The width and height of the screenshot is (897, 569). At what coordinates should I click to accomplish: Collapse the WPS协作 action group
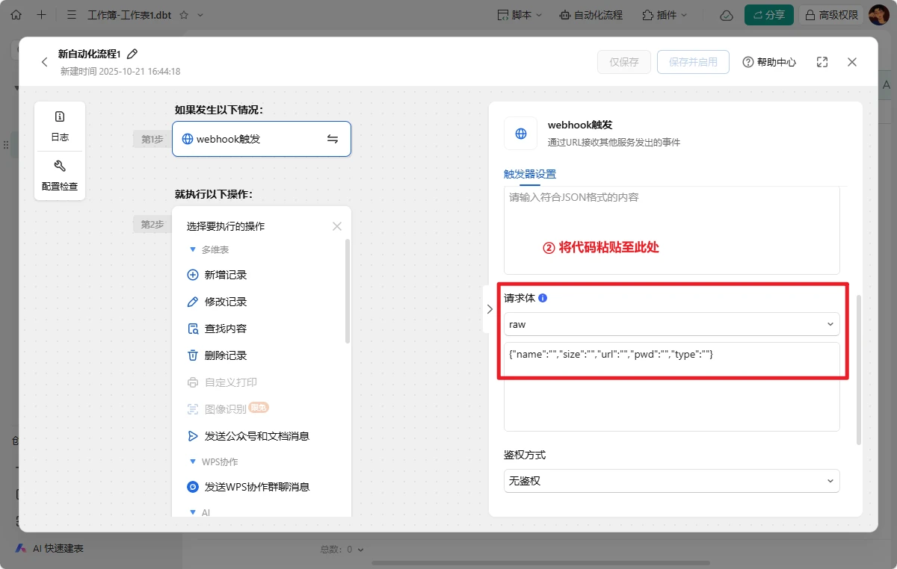[x=193, y=462]
